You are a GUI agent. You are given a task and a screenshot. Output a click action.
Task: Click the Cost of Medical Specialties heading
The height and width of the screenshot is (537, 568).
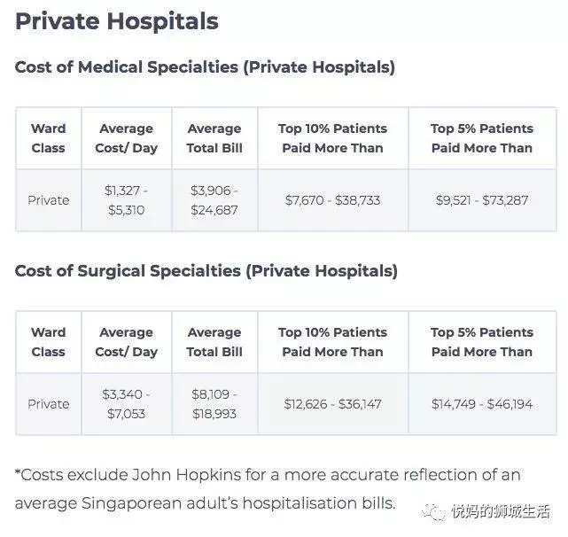(x=205, y=67)
